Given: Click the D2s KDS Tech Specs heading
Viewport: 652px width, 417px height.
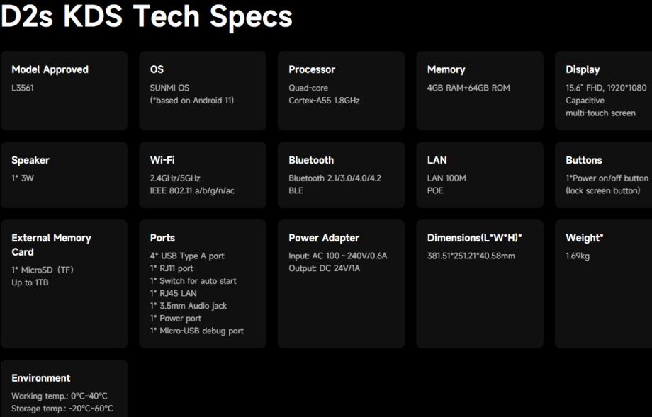Looking at the screenshot, I should pos(147,18).
